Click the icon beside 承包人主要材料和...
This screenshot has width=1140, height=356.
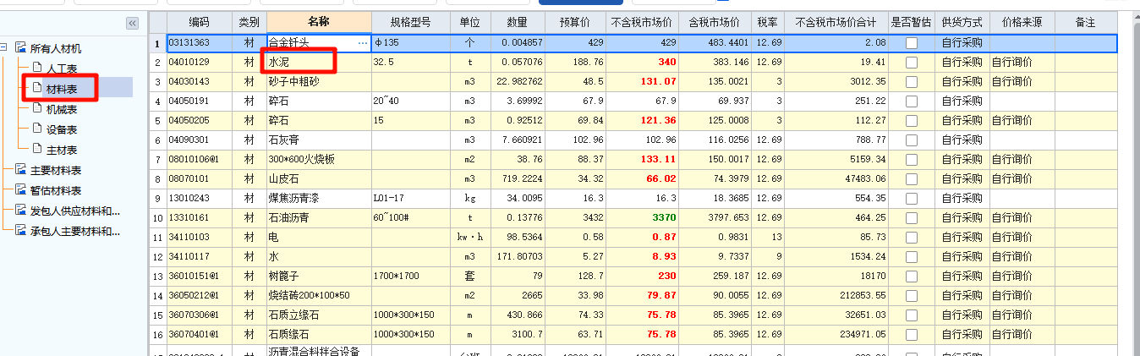[x=20, y=231]
